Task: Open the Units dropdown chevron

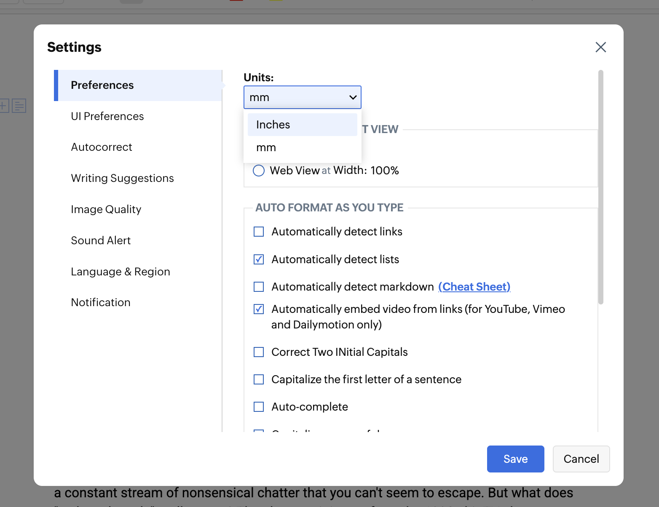Action: [353, 97]
